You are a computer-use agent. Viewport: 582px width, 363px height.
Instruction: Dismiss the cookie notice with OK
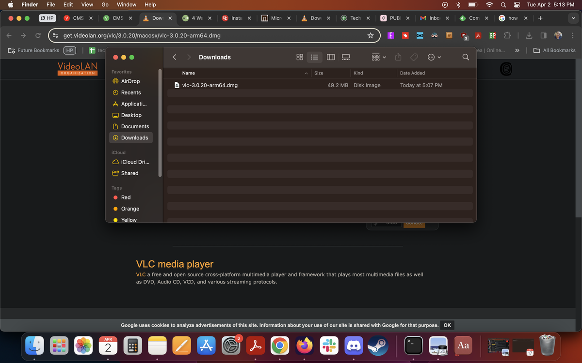(446, 325)
